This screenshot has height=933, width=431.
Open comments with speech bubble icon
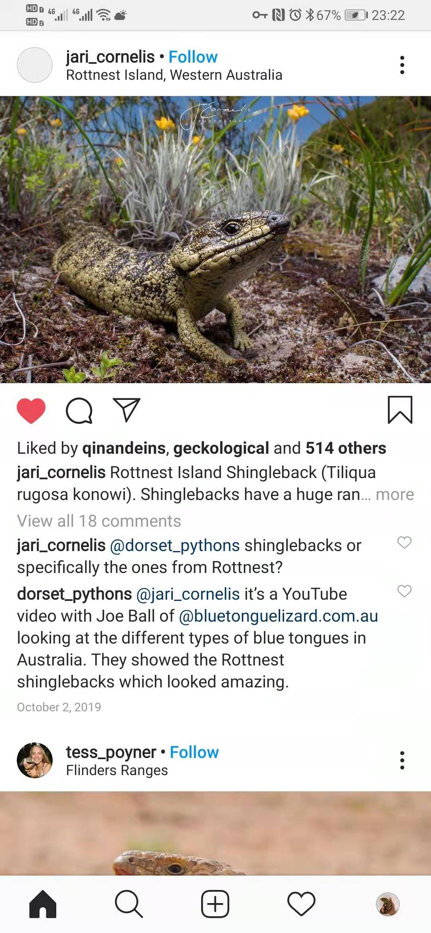pos(79,410)
